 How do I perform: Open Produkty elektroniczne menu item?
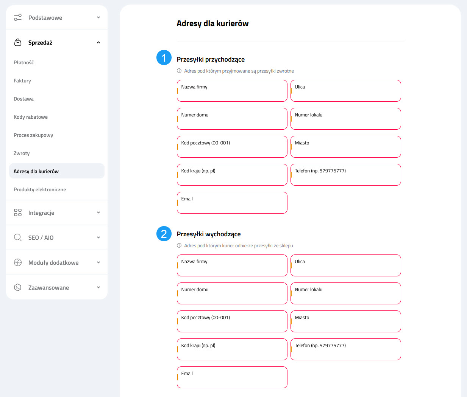tap(40, 189)
